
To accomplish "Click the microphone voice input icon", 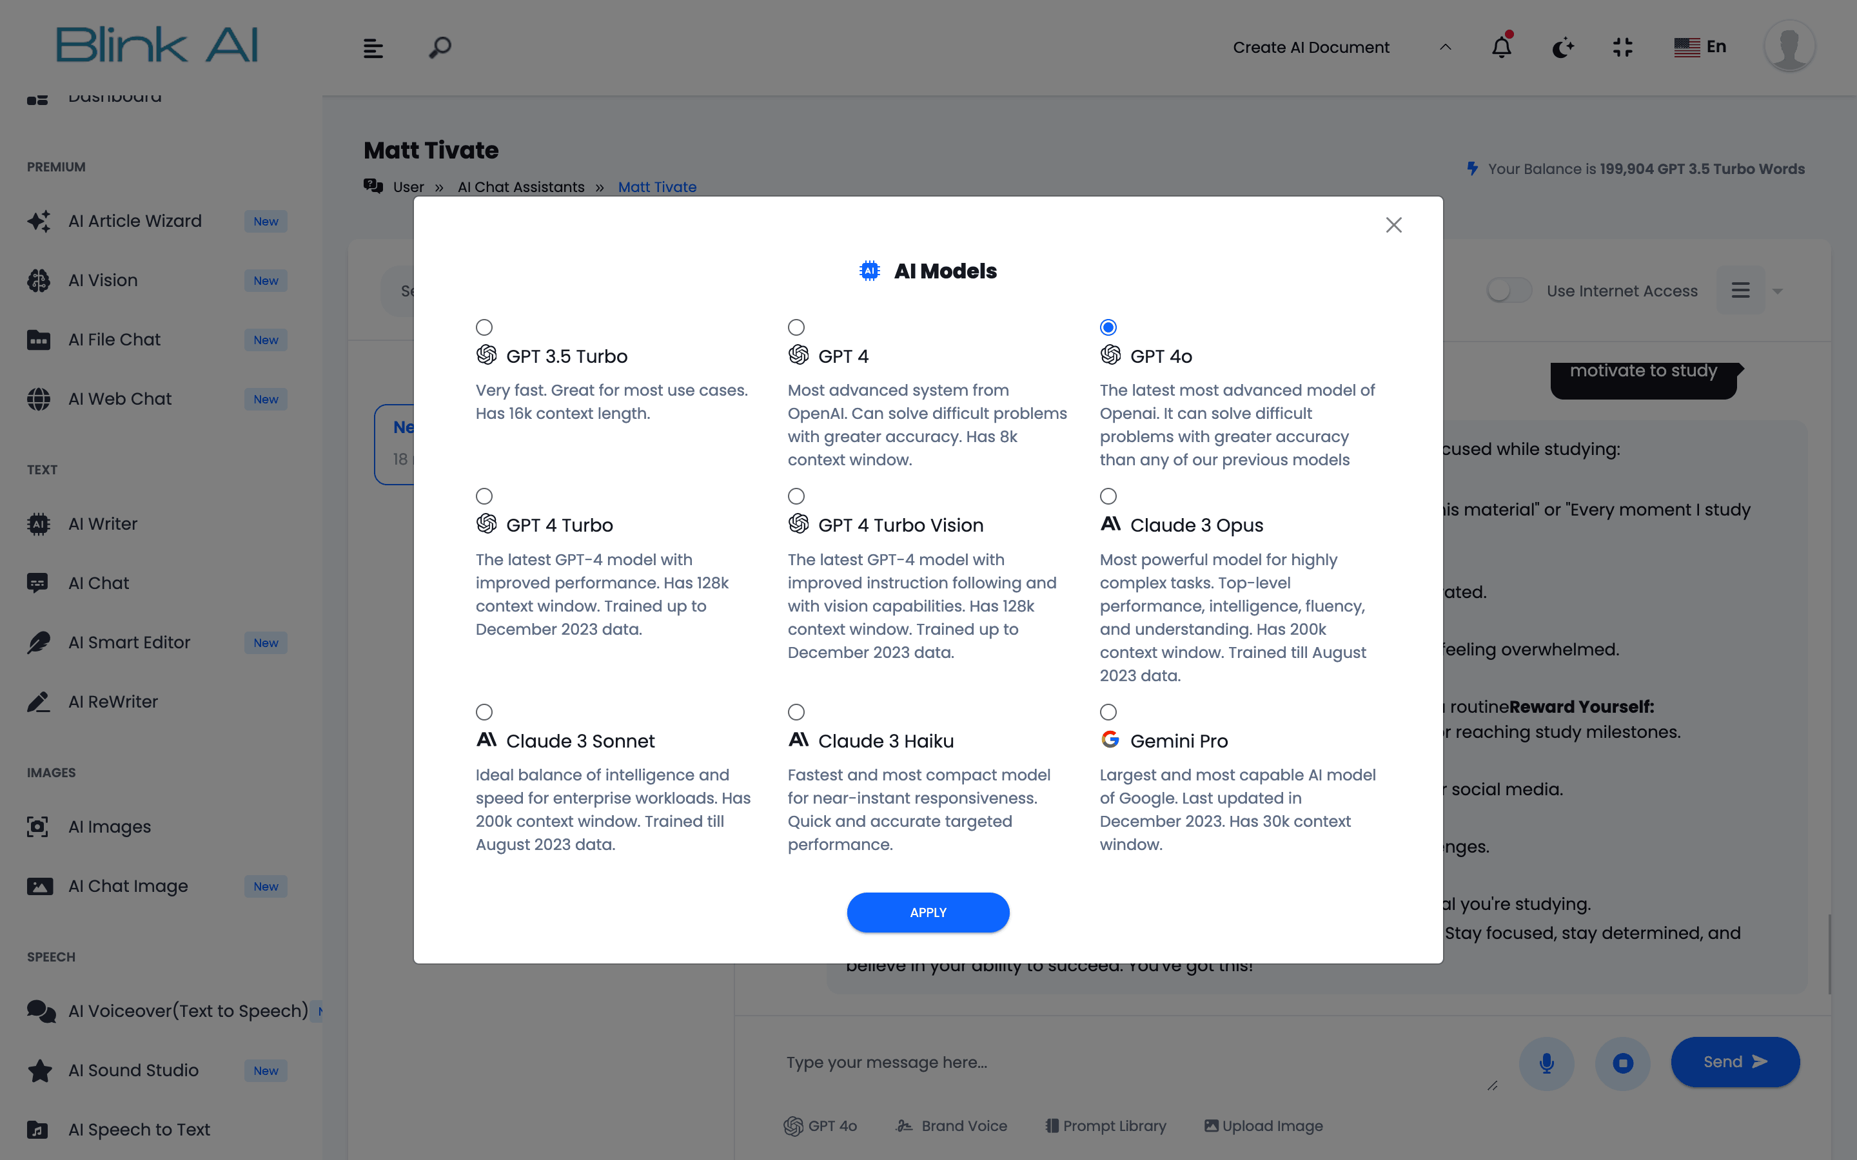I will [x=1546, y=1063].
